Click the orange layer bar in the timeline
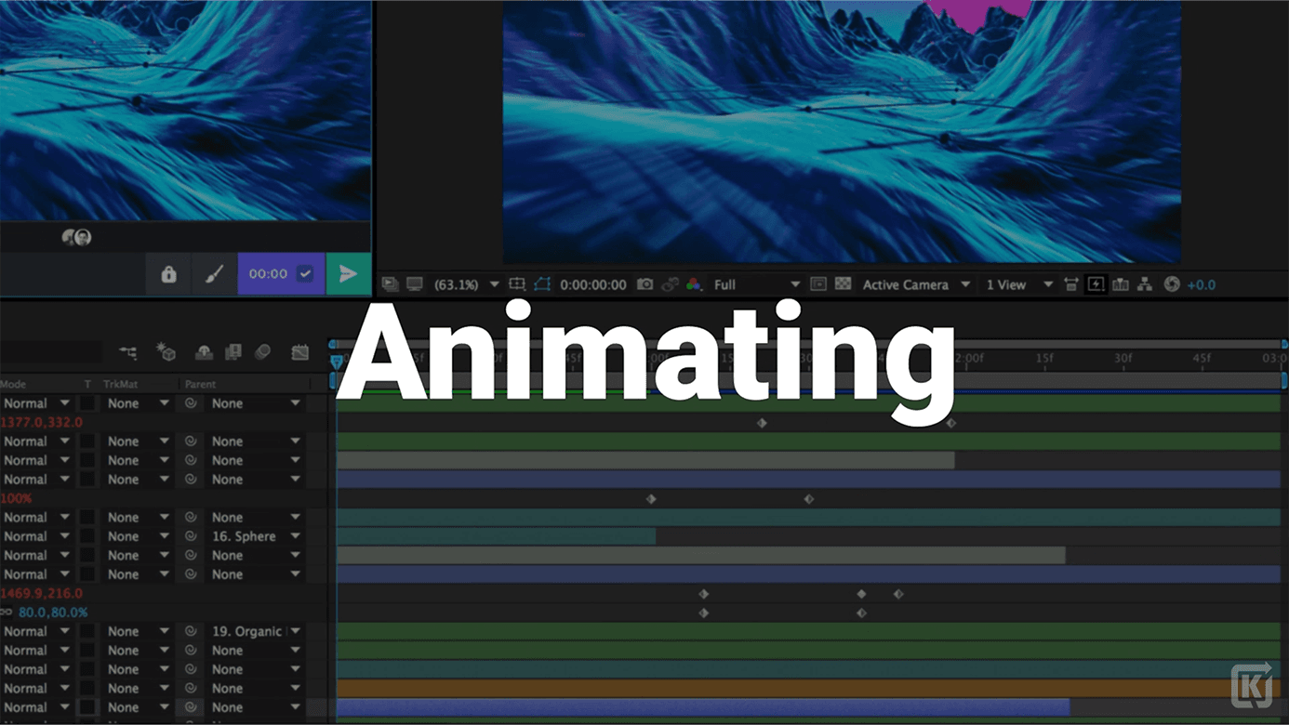The height and width of the screenshot is (725, 1289). [808, 688]
